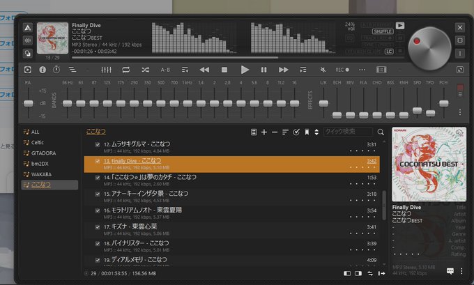Stop playback
Viewport: 474px width, 285px height.
click(224, 70)
